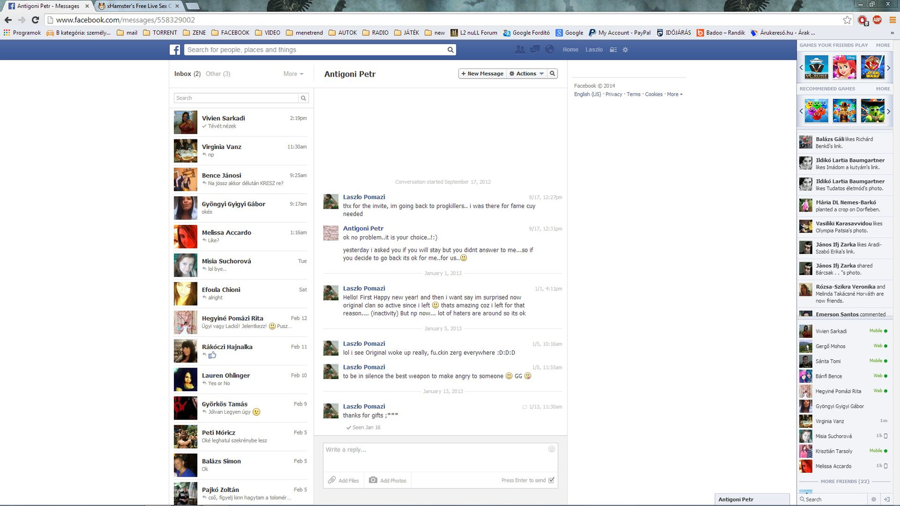Open the vCruise game icon
The image size is (900, 506).
(x=816, y=67)
